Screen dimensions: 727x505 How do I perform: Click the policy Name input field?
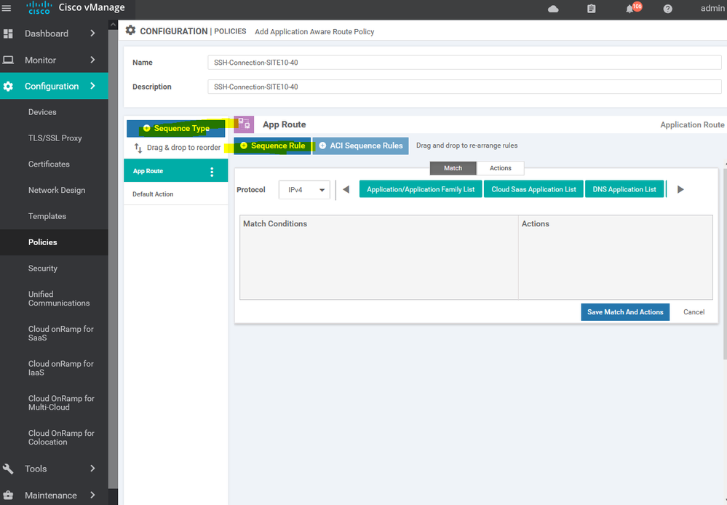[x=464, y=63]
